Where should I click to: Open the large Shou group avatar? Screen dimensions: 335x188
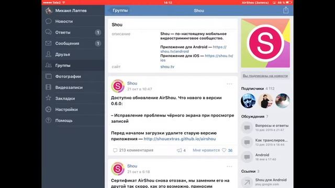click(265, 43)
